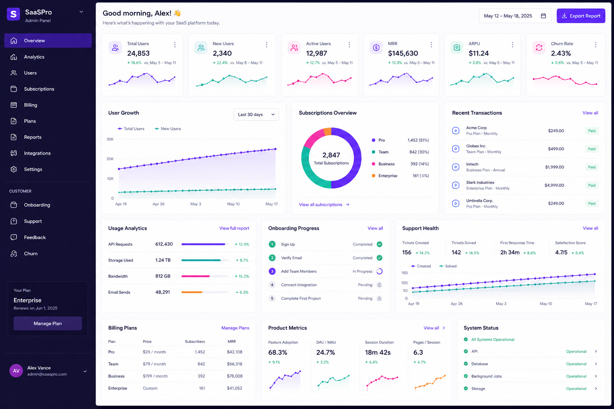This screenshot has width=614, height=409.
Task: Click the Churn Rate refresh-arrows card icon
Action: pyautogui.click(x=539, y=48)
